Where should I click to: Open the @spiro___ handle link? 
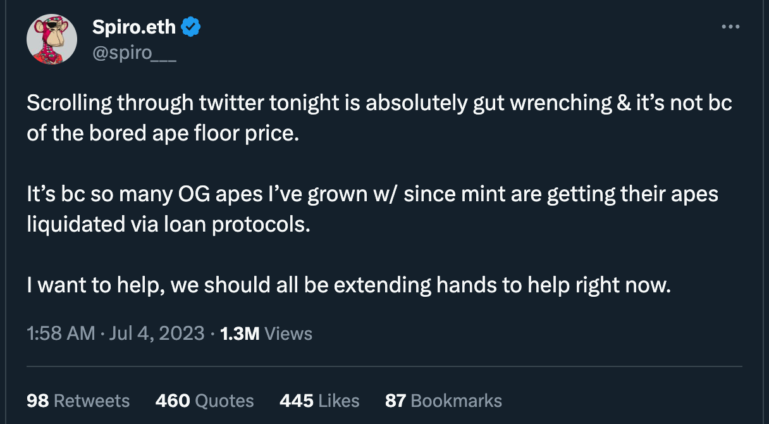click(134, 53)
